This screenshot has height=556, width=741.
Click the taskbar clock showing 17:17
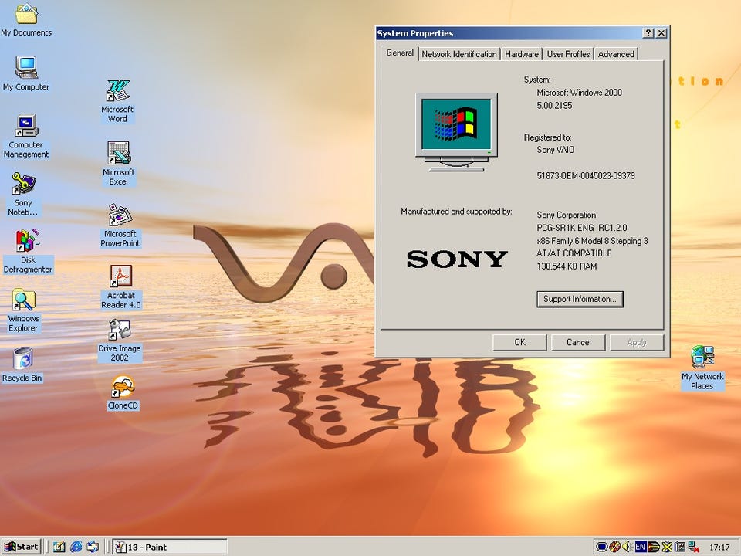(719, 548)
